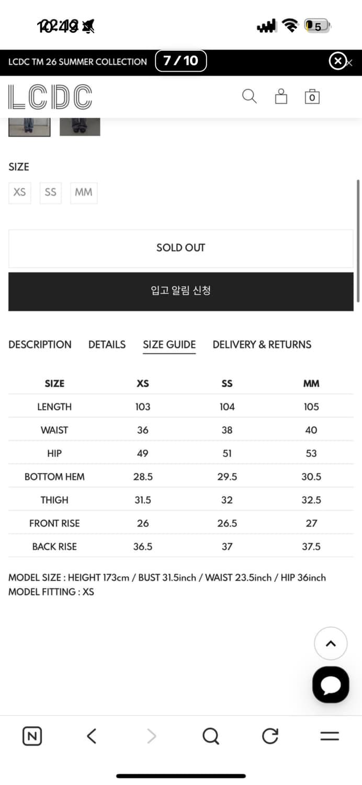Select size XS option

coord(20,193)
